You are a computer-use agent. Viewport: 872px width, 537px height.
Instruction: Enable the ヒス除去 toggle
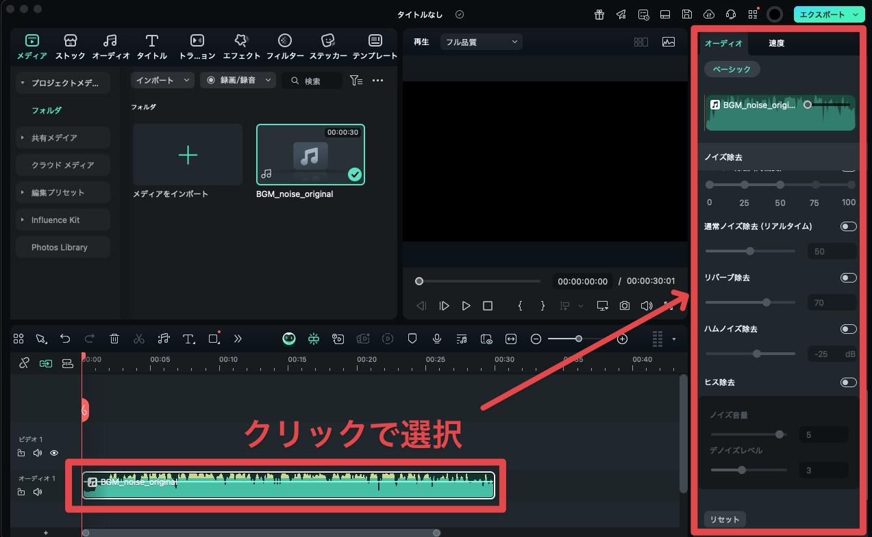point(848,382)
